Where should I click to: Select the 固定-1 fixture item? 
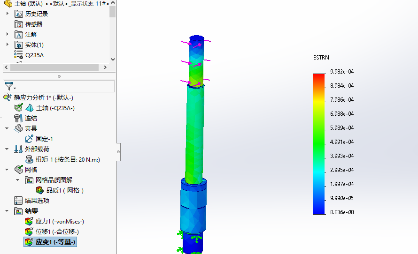click(44, 139)
